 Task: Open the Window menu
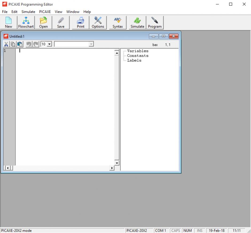tap(73, 12)
